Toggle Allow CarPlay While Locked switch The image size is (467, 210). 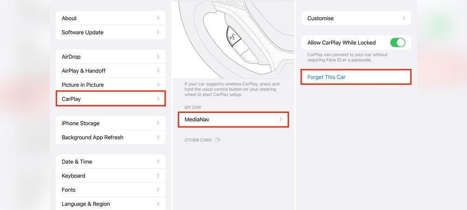(397, 42)
